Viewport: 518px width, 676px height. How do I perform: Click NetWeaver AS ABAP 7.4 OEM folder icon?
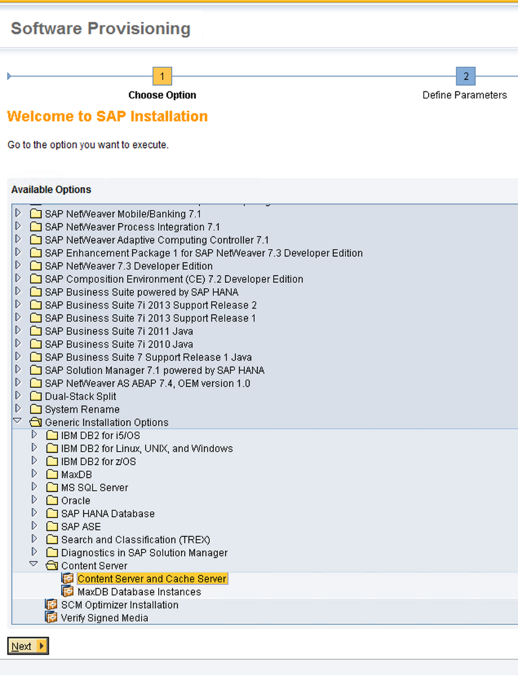point(36,383)
